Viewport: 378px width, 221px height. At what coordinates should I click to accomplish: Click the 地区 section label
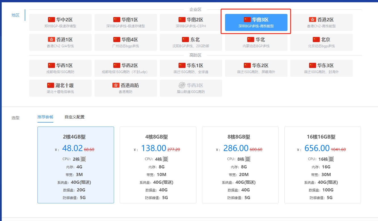point(15,15)
